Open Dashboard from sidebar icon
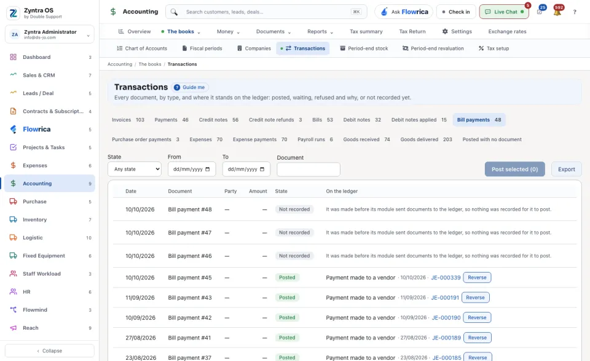 click(13, 57)
